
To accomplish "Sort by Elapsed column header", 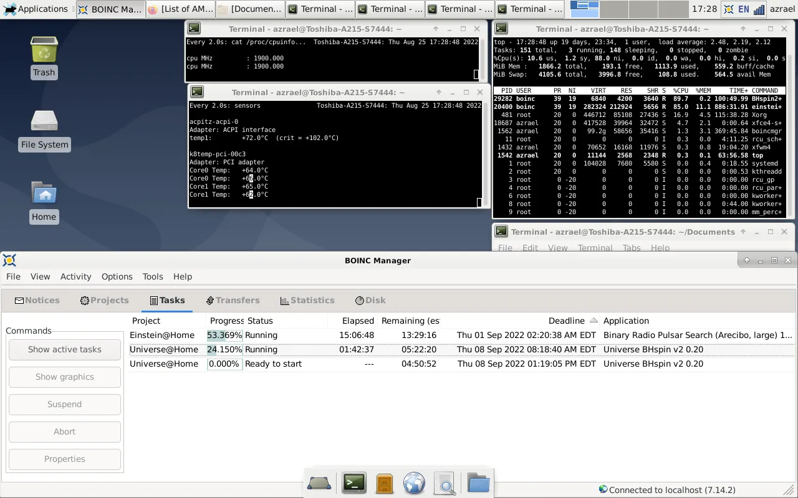I will 352,321.
